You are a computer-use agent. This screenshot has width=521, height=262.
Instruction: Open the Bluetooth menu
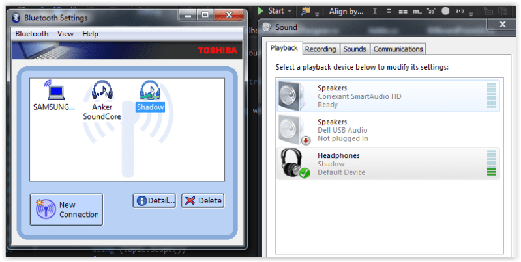[x=32, y=34]
